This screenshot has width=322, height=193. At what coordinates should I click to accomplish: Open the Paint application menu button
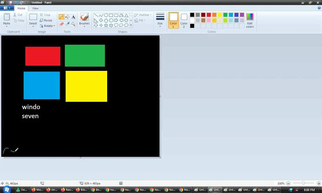(7, 8)
